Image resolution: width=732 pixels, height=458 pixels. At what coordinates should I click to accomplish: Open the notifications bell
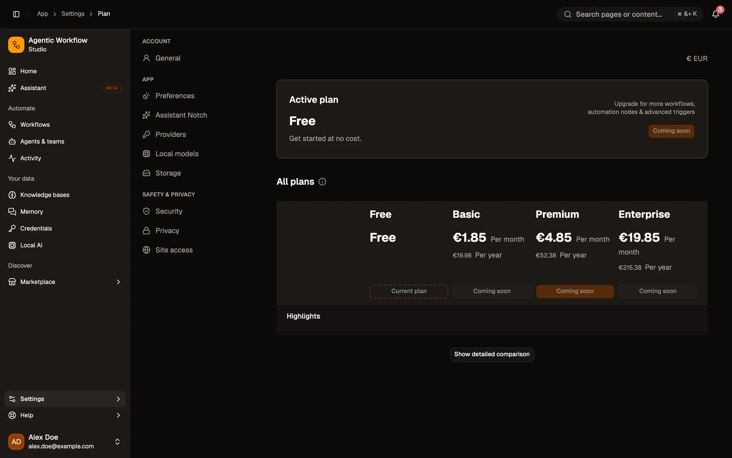(x=716, y=14)
